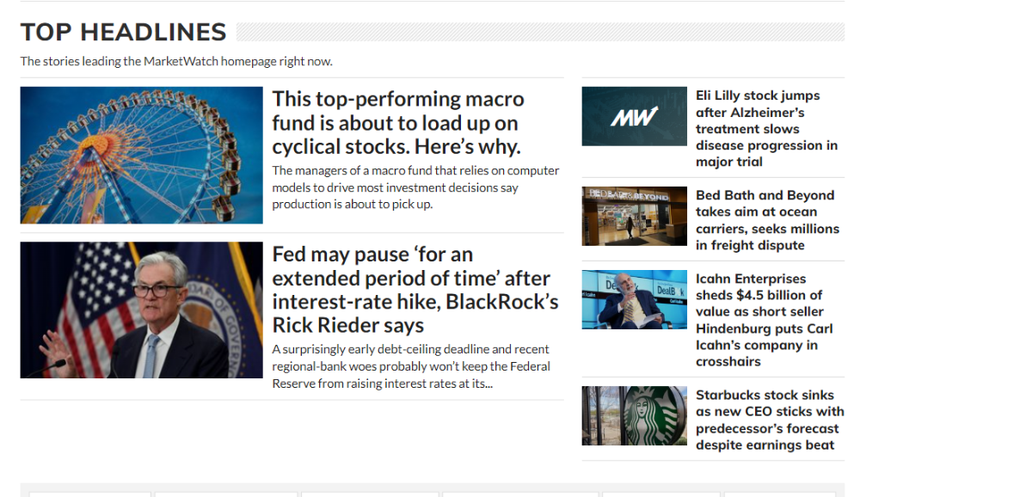Viewport: 1032px width, 497px height.
Task: Open the Ferris wheel macro fund image
Action: 141,155
